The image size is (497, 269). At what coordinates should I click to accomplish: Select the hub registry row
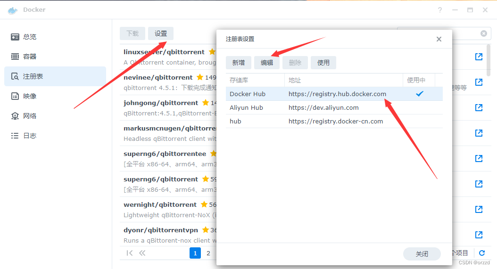tap(334, 122)
